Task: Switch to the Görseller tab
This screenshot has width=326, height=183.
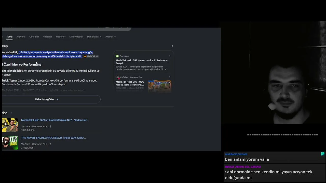Action: 34,37
